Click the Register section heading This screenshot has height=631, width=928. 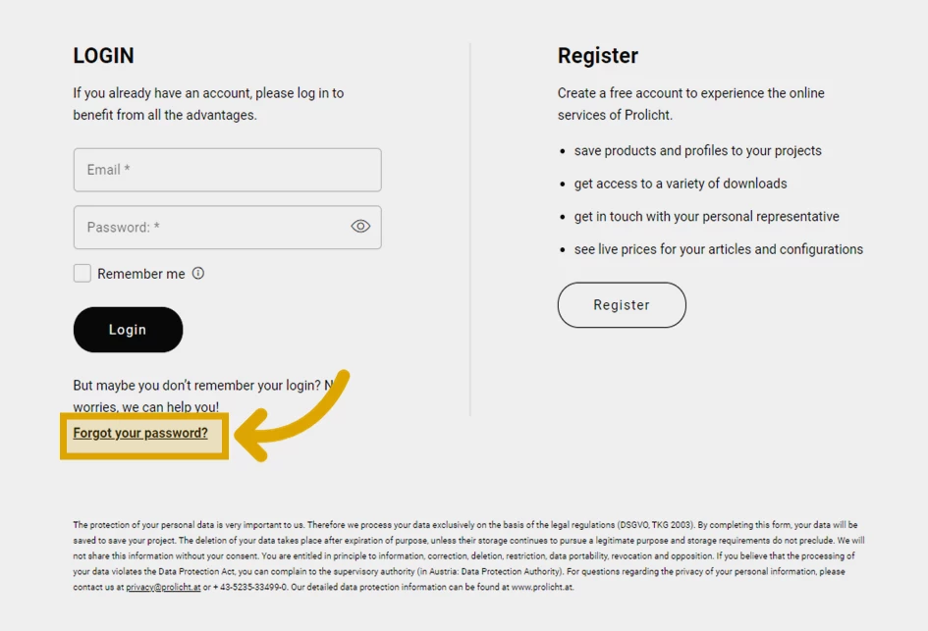click(598, 56)
